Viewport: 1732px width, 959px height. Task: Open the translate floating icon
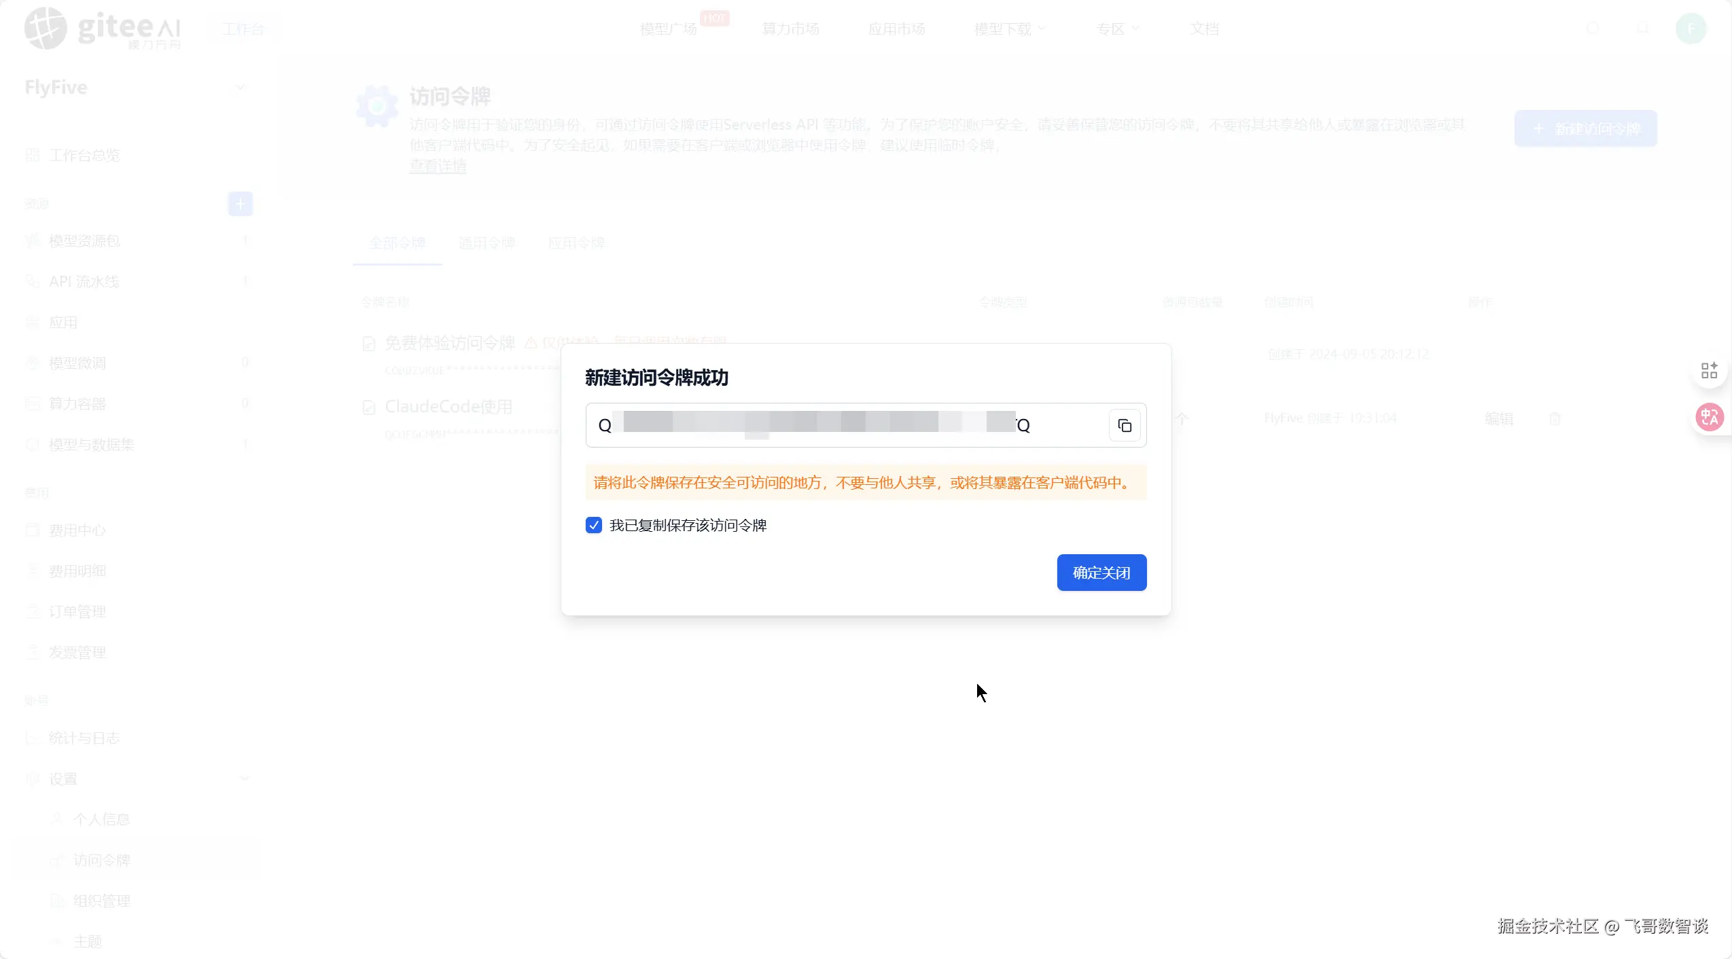click(1709, 417)
